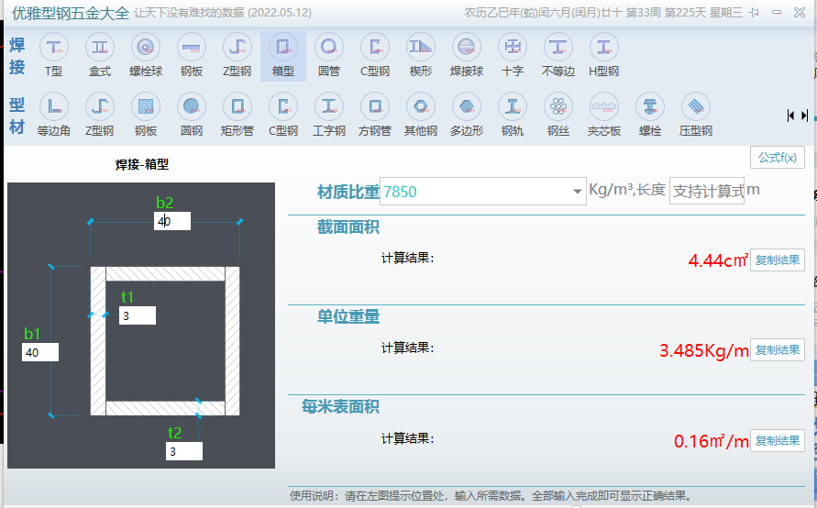The image size is (817, 508).
Task: Select the 夹芯板 profile icon
Action: point(604,115)
